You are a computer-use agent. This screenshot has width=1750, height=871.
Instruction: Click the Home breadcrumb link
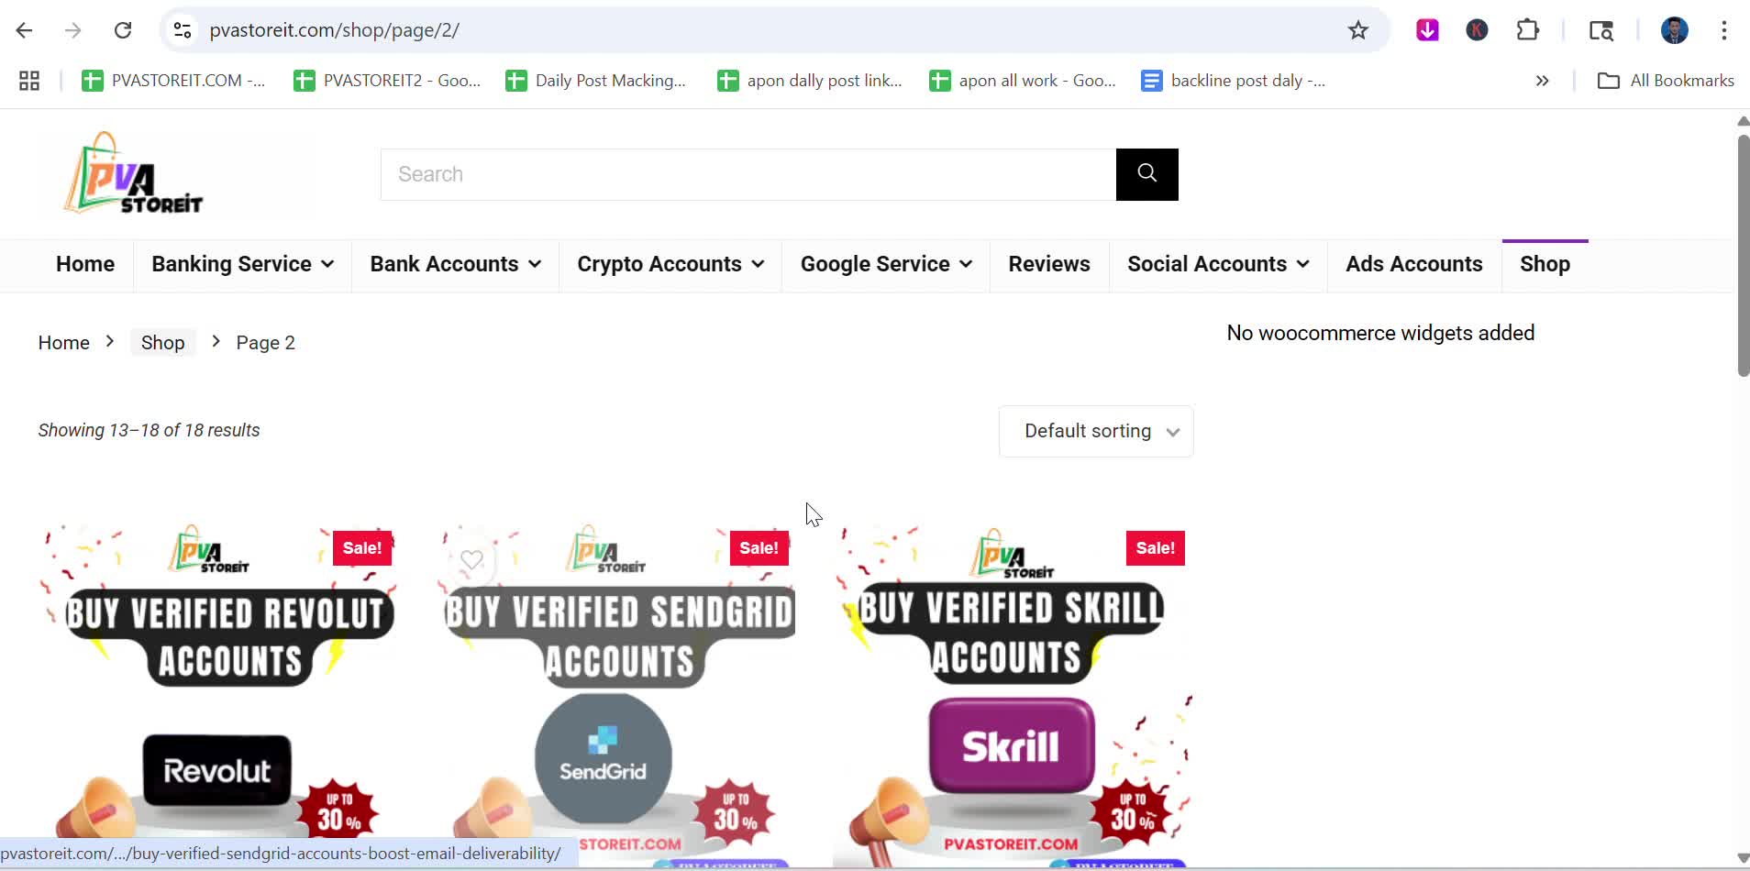[x=64, y=343]
